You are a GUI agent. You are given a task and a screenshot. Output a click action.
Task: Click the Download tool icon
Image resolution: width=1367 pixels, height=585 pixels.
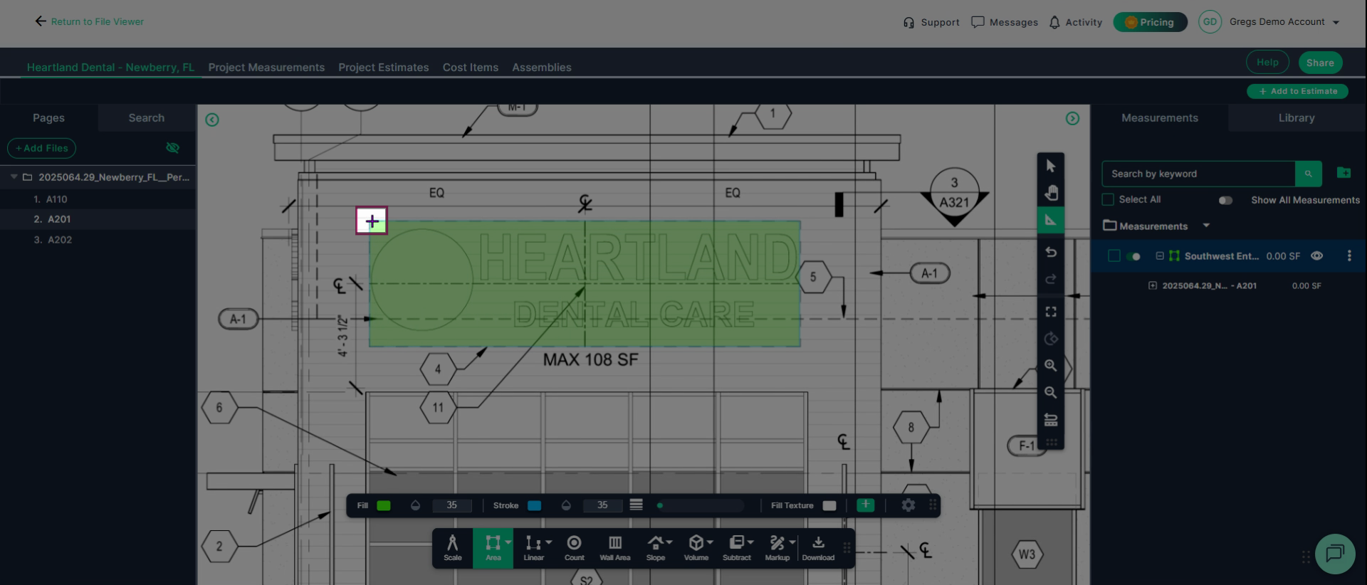coord(818,543)
